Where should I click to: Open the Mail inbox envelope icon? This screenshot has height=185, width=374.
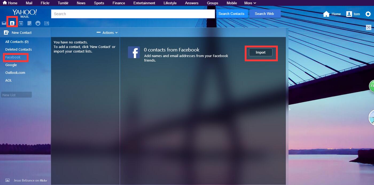point(4,23)
